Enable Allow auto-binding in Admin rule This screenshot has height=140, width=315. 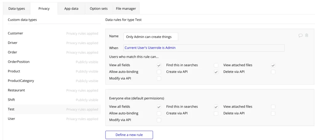(159, 72)
